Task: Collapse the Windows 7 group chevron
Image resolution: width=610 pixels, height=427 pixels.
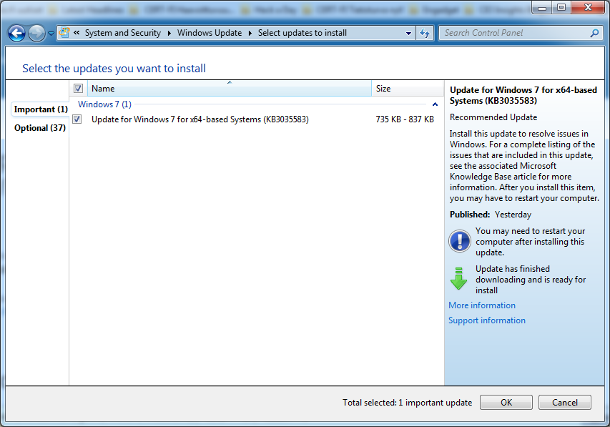Action: click(435, 104)
